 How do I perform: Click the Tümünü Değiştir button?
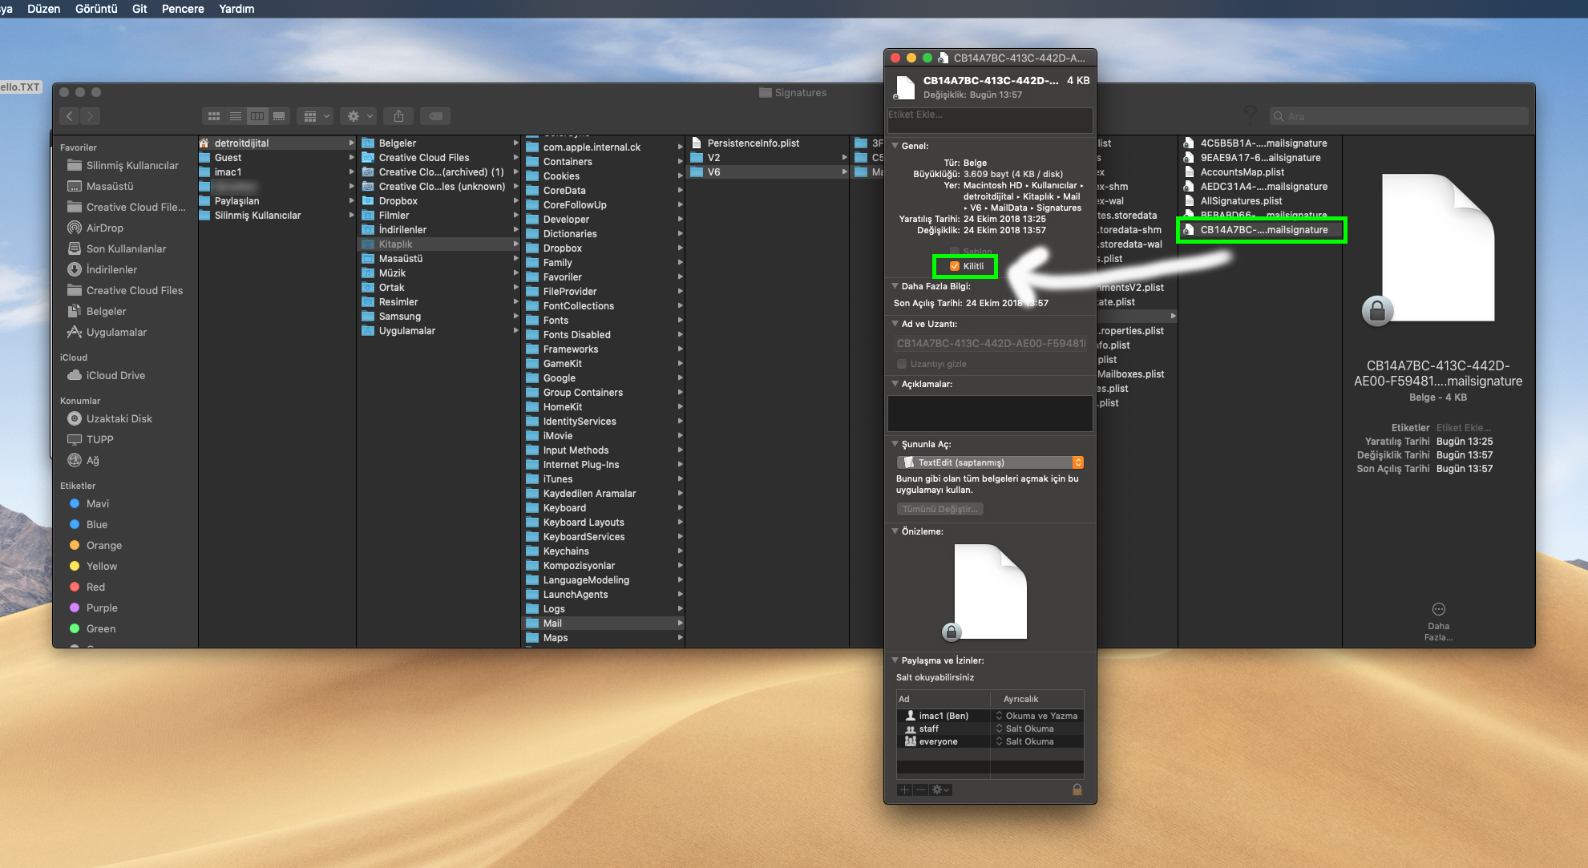click(939, 508)
